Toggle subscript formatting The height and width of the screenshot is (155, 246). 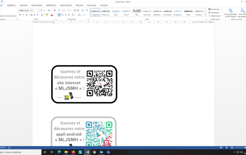34,15
